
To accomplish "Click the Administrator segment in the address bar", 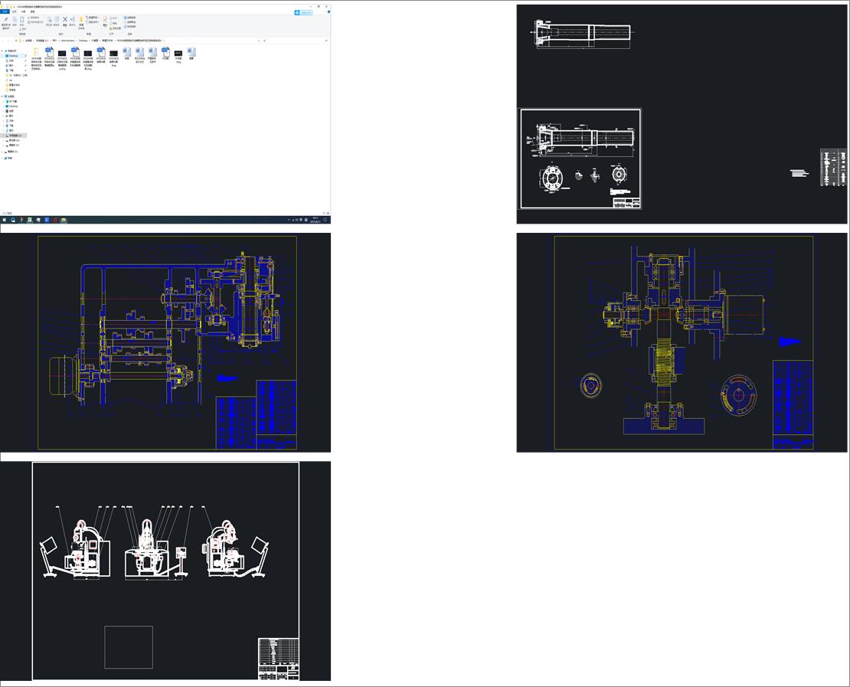I will point(67,41).
